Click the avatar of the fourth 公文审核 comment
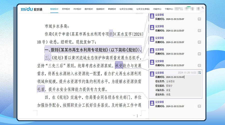 (152, 50)
